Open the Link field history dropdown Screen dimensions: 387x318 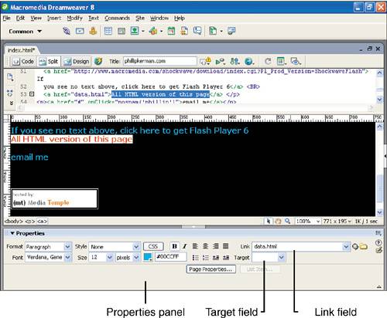346,247
